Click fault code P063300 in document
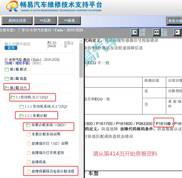The image size is (182, 178). click(x=144, y=124)
